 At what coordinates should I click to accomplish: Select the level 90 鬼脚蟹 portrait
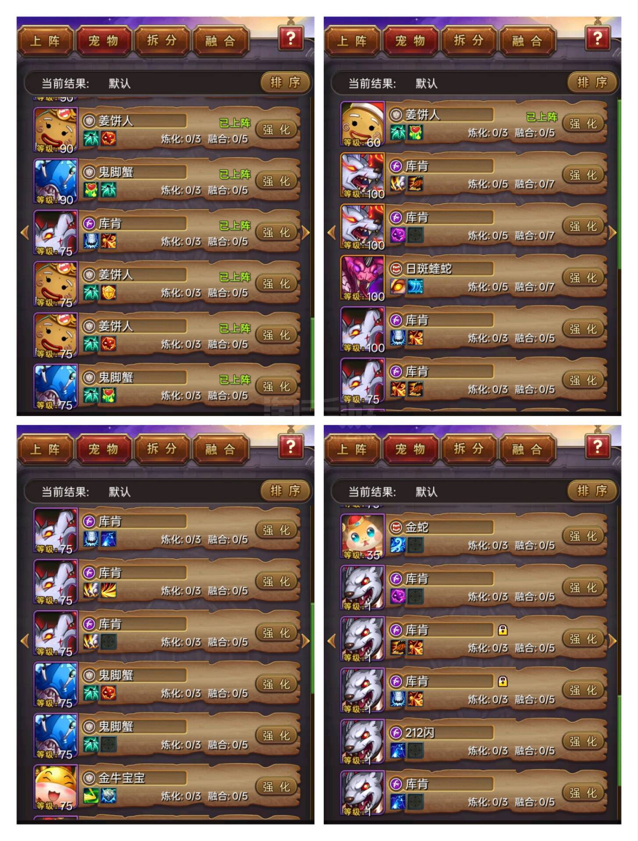click(56, 181)
